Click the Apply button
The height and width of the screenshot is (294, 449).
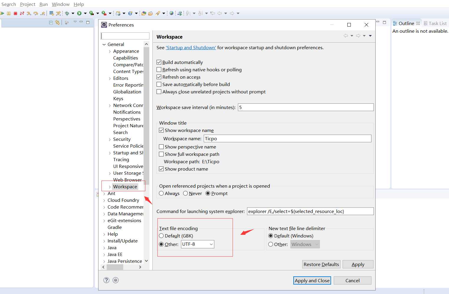click(x=358, y=264)
